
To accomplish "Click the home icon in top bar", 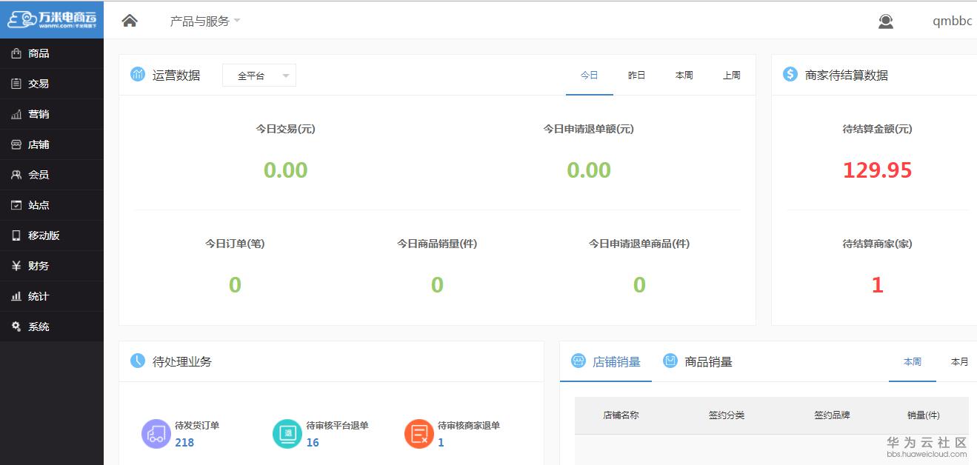I will (129, 19).
